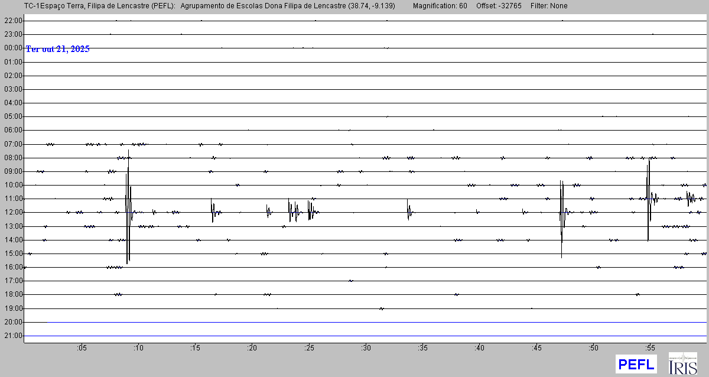Click the 22:00 hour label
The height and width of the screenshot is (377, 709).
pos(13,21)
